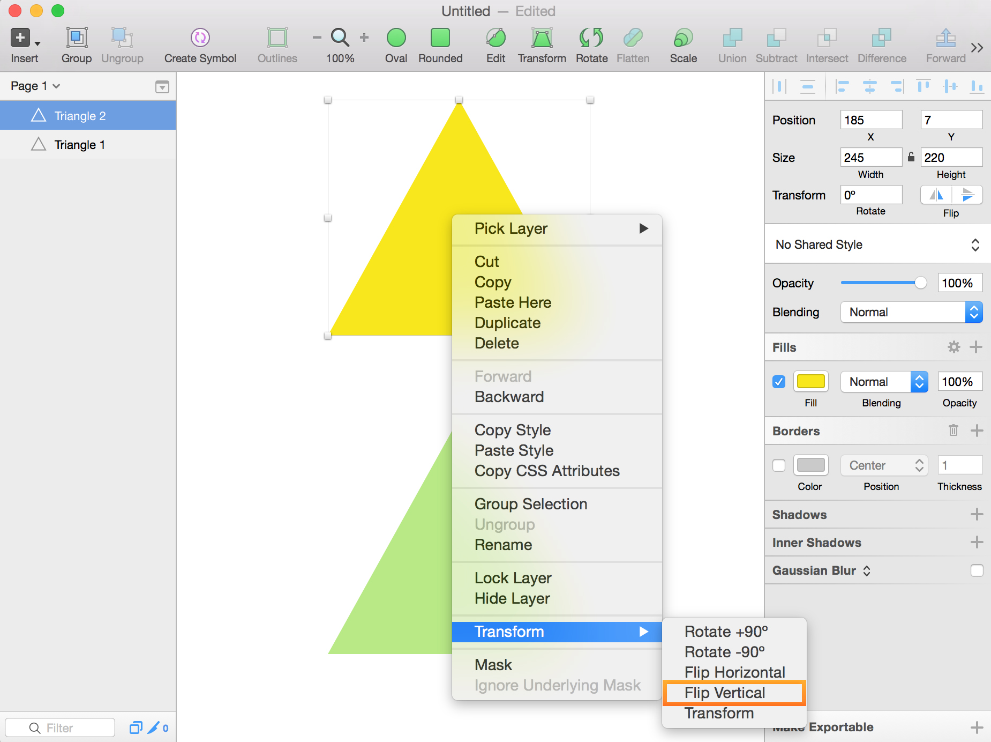Focus the layer Filter search field

60,728
